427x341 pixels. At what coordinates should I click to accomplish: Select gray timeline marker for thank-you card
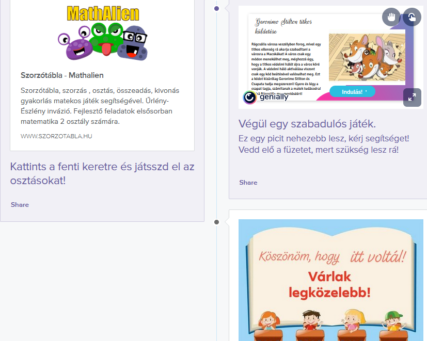pyautogui.click(x=216, y=222)
